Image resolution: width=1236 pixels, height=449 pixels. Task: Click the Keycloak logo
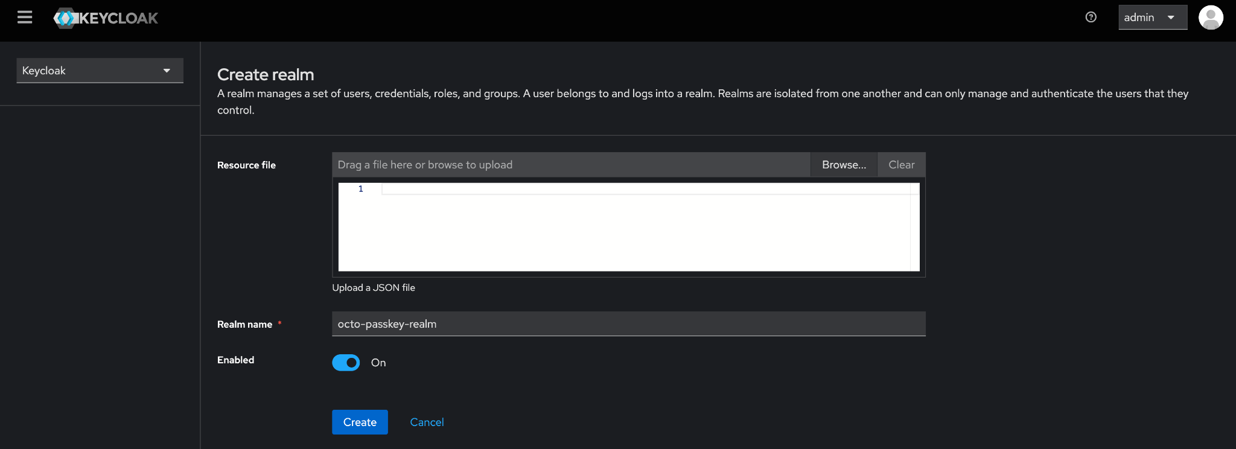pyautogui.click(x=106, y=18)
